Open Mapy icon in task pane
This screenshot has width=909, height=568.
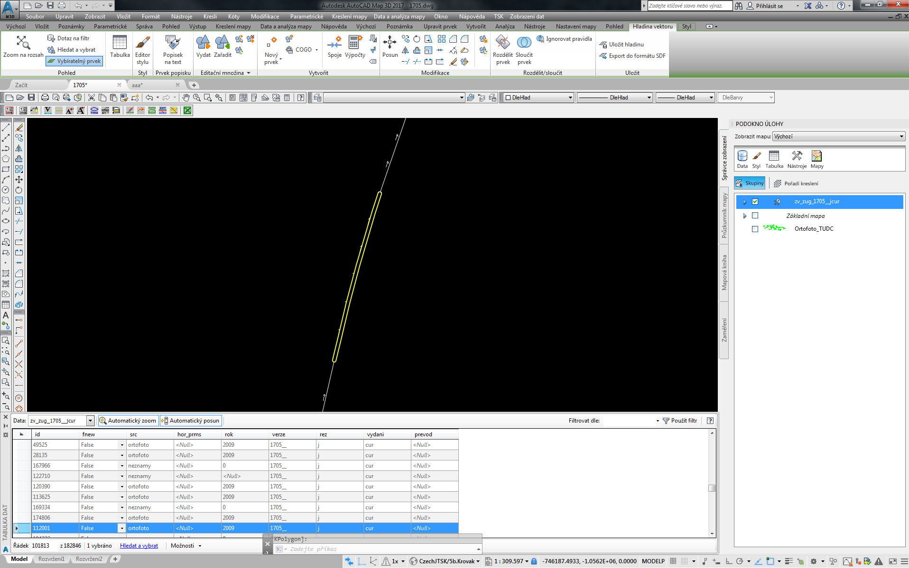pos(817,160)
